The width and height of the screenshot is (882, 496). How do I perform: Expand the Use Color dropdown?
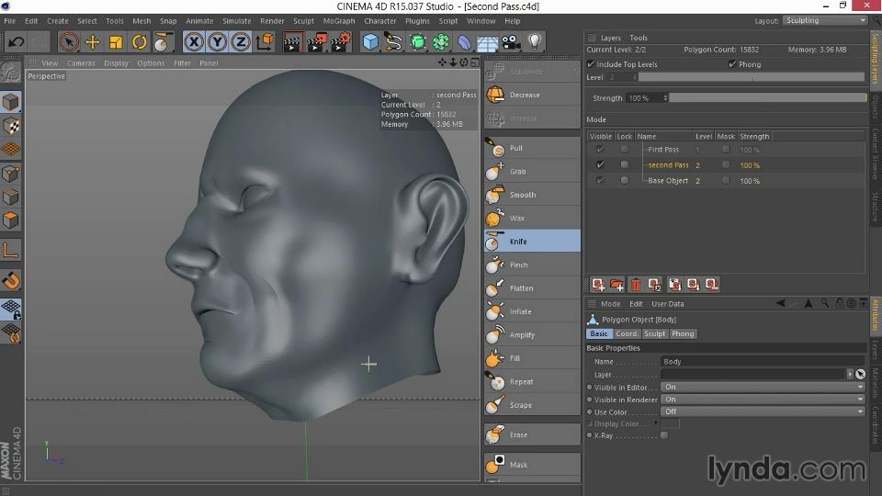point(763,411)
